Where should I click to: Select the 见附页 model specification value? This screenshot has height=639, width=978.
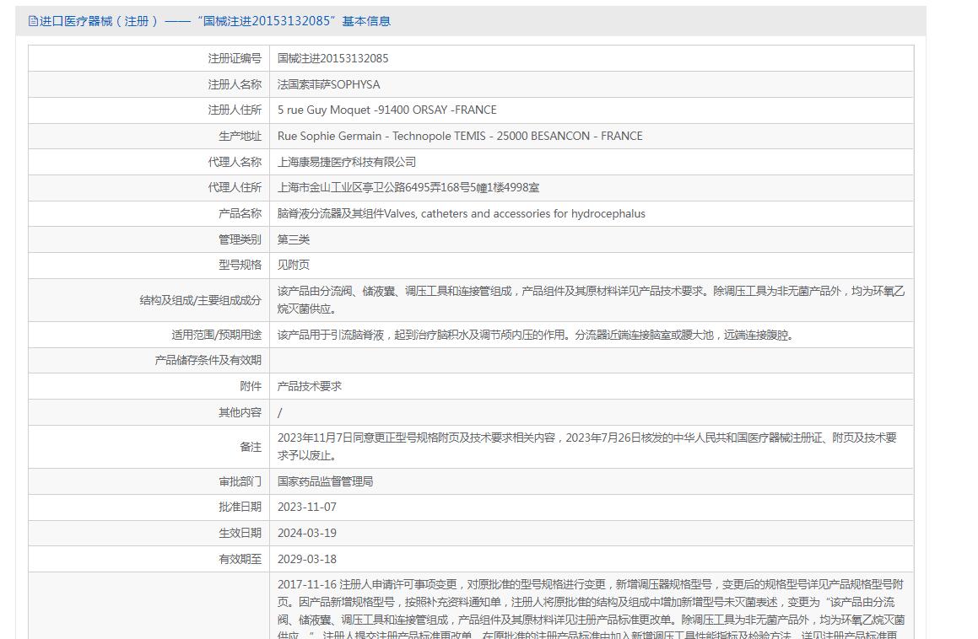click(293, 265)
